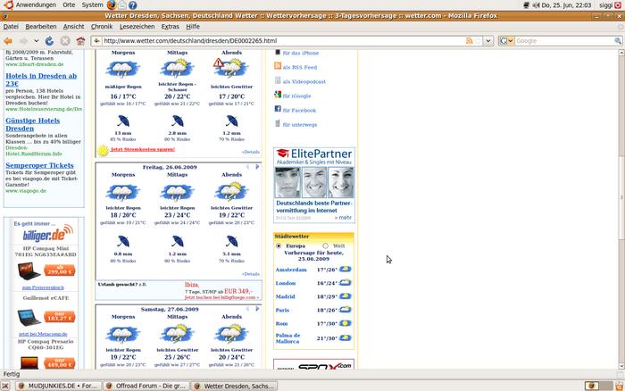Image resolution: width=625 pixels, height=391 pixels.
Task: Click the show desktop button in bottom panel
Action: [x=5, y=386]
